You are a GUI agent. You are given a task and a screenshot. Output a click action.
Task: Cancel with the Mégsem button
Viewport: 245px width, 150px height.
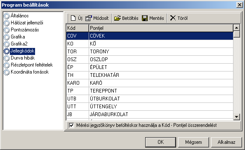click(193, 142)
